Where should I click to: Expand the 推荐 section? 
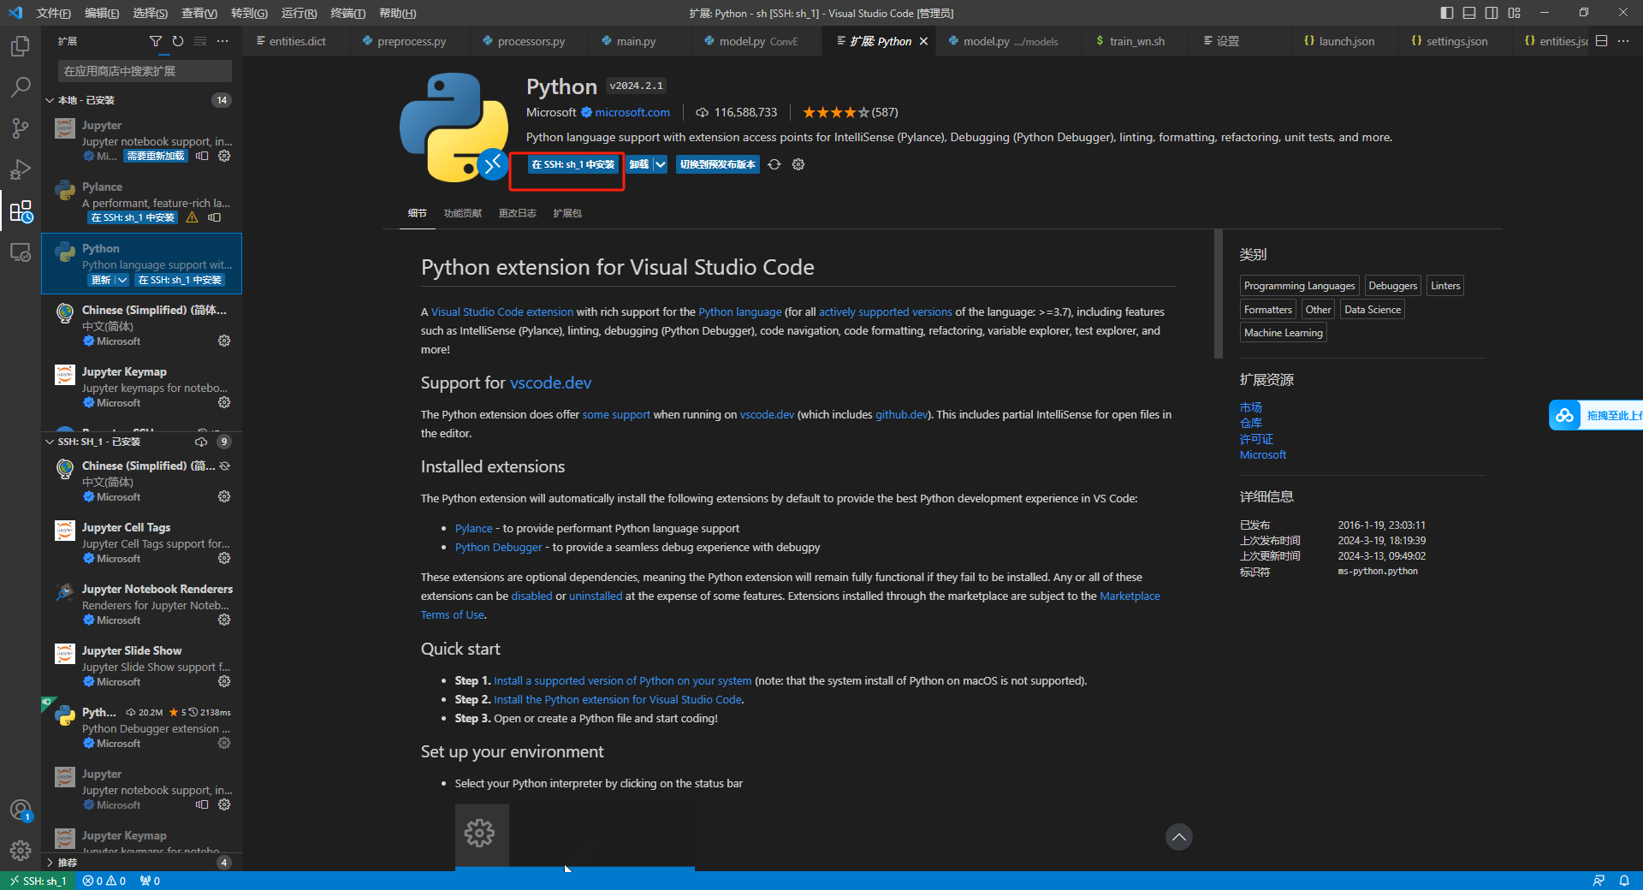coord(50,863)
